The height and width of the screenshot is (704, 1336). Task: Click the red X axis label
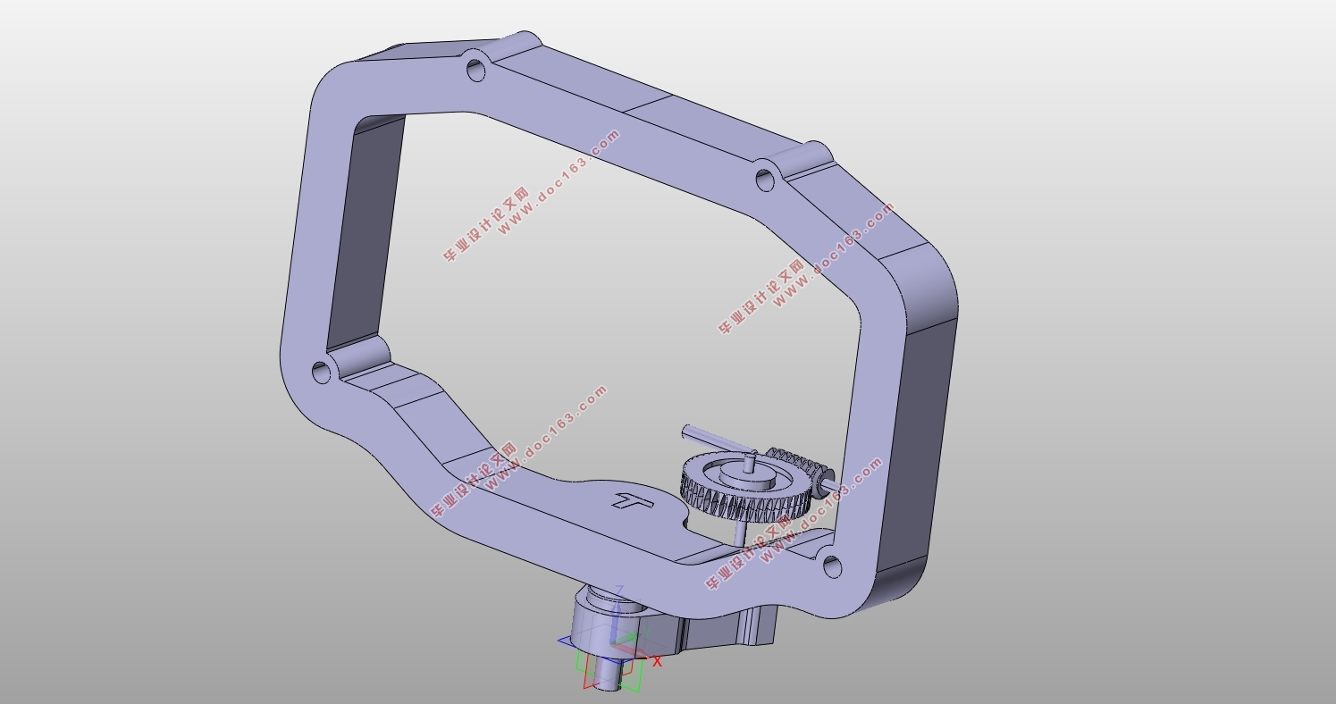pos(658,662)
